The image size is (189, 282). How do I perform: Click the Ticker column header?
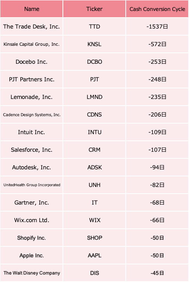[x=94, y=9]
